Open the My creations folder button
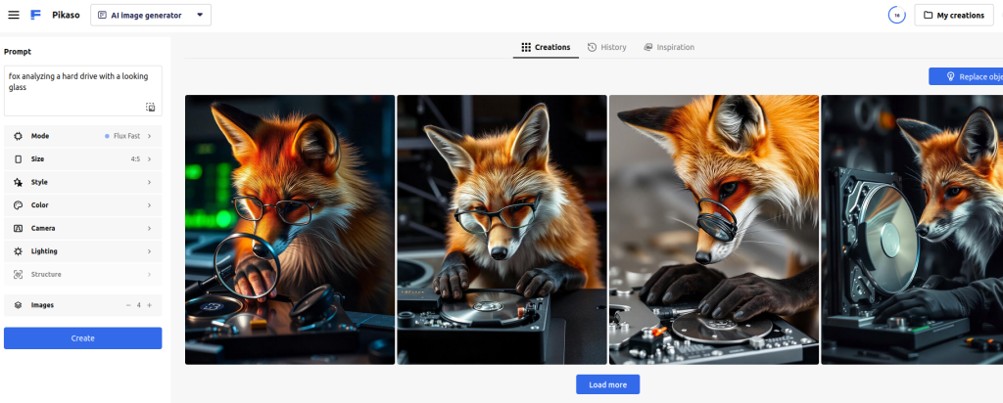The height and width of the screenshot is (403, 1003). point(953,15)
